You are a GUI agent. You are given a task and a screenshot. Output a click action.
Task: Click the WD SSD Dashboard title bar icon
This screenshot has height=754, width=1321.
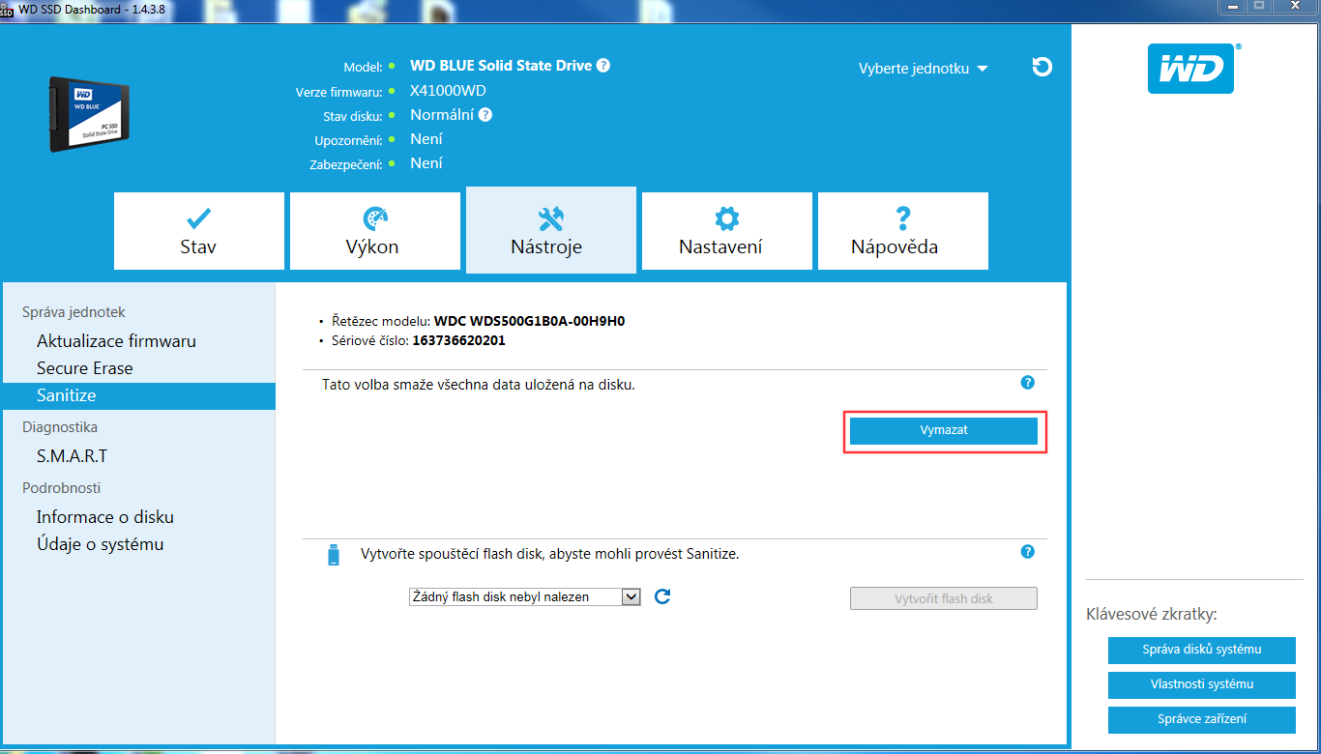pyautogui.click(x=7, y=10)
